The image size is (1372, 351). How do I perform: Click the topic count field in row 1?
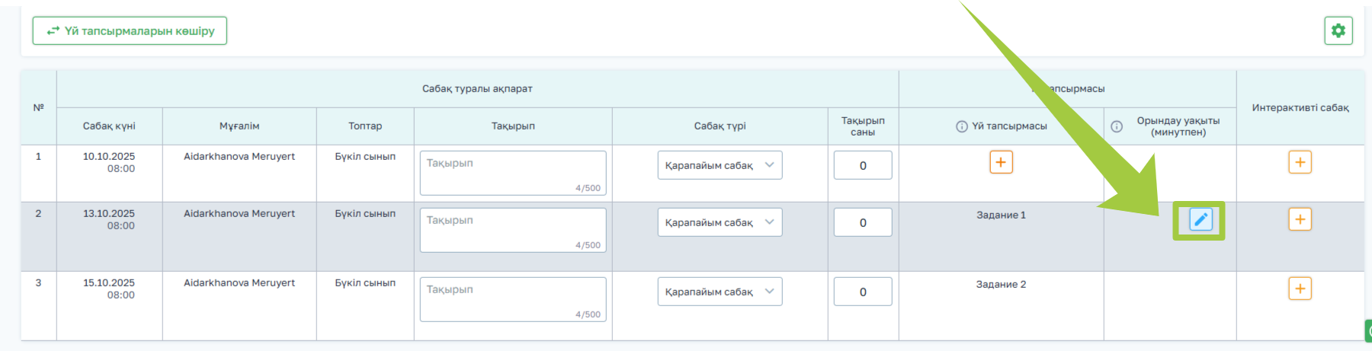[863, 165]
